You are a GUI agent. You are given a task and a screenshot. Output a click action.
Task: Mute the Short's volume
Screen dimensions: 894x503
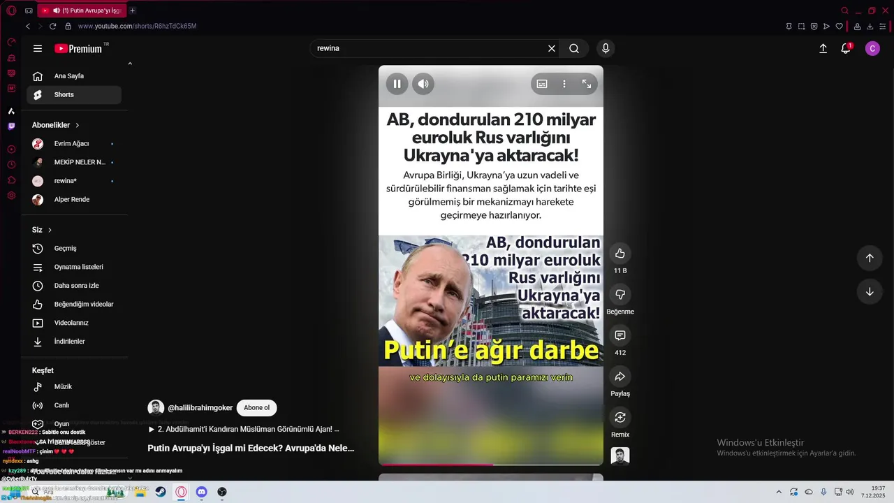click(x=423, y=84)
